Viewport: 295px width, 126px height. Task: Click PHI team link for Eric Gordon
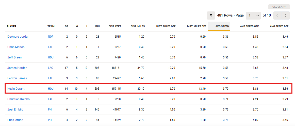pos(50,120)
